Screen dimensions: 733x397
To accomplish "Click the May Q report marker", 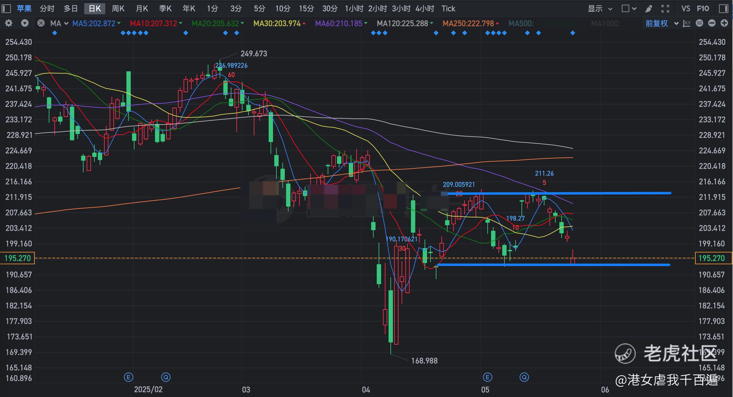I will tap(524, 377).
